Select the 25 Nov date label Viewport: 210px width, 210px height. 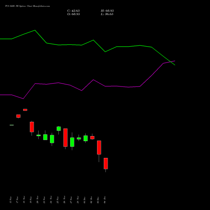tap(58, 200)
